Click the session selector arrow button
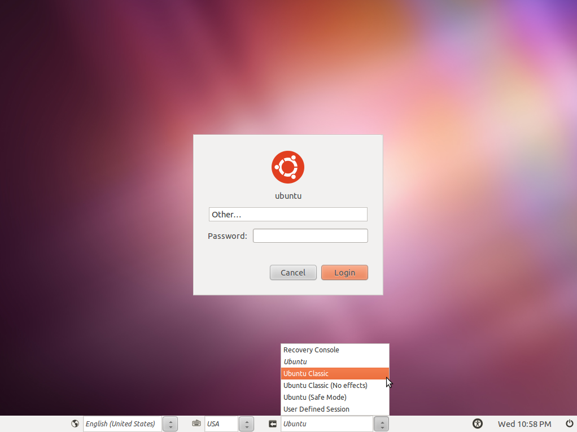Image resolution: width=577 pixels, height=432 pixels. pos(382,424)
